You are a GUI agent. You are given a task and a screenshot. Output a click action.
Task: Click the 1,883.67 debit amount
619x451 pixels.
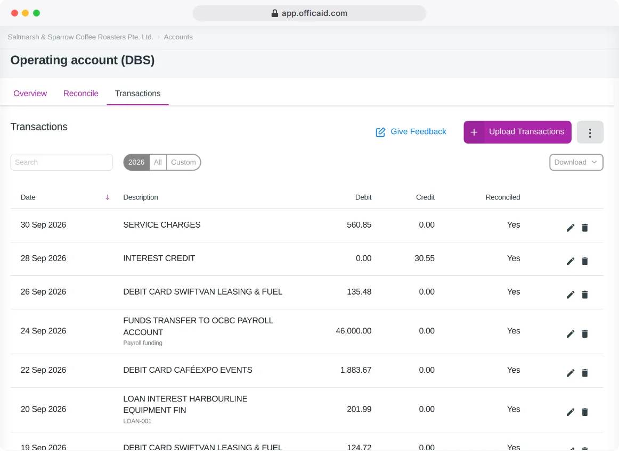click(x=356, y=370)
